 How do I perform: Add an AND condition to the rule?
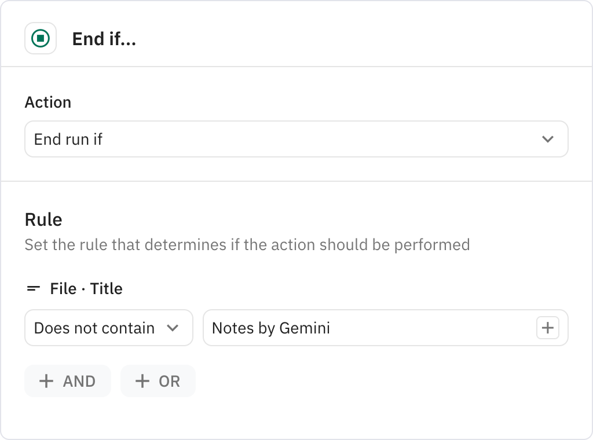click(67, 381)
